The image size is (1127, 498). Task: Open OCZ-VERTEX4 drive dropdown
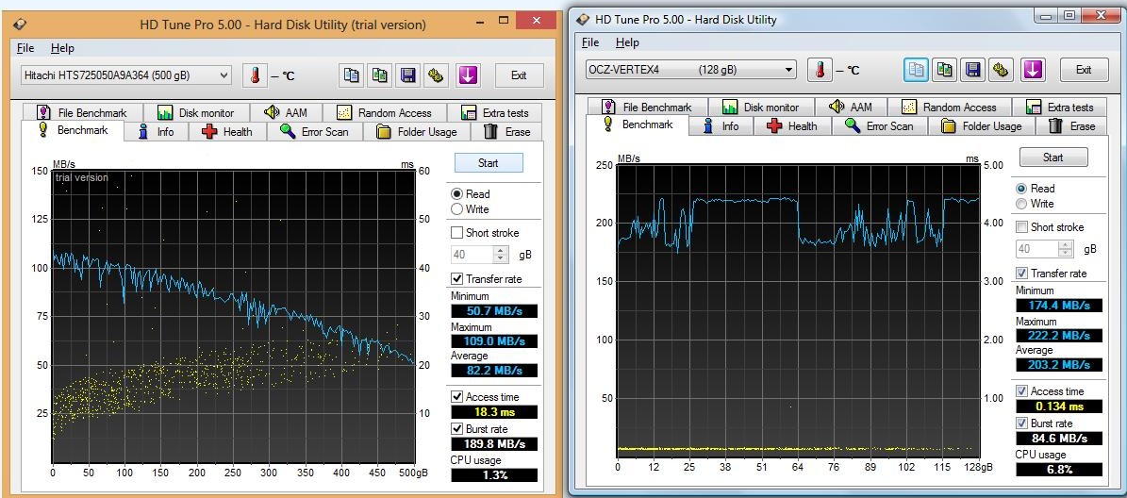pyautogui.click(x=691, y=70)
